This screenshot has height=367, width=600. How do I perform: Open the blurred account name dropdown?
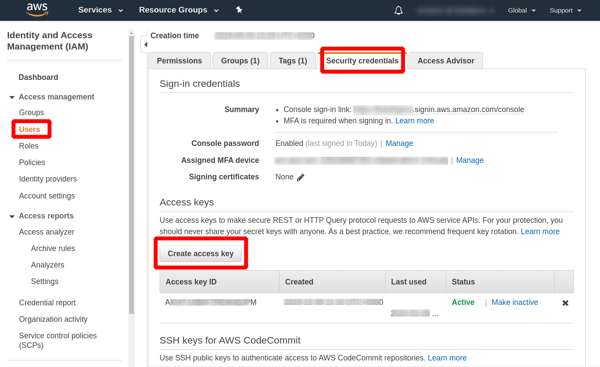pyautogui.click(x=456, y=10)
